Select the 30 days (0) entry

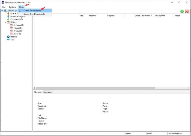(18, 31)
